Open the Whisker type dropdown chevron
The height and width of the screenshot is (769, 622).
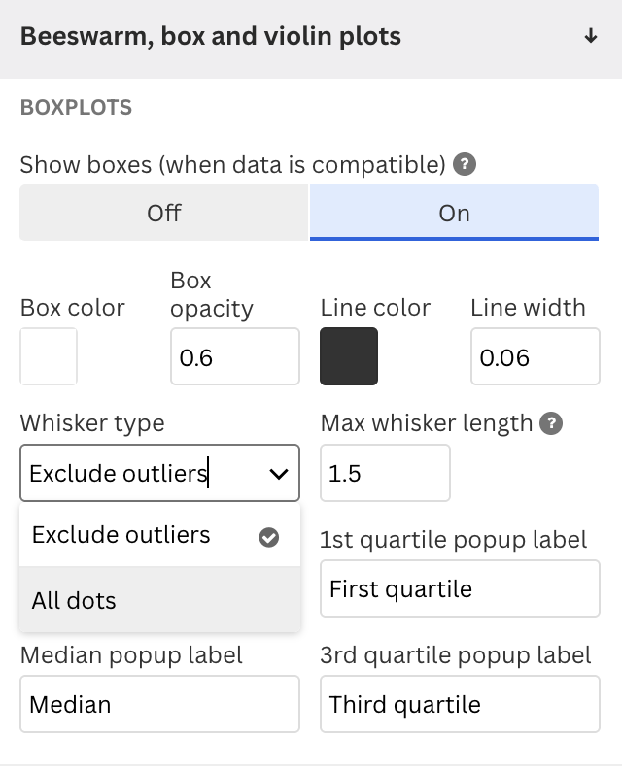pos(278,473)
